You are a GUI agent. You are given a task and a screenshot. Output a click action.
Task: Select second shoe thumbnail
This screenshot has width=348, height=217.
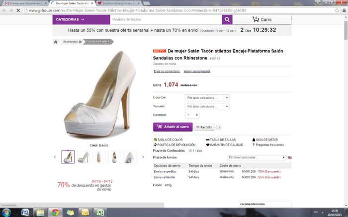pyautogui.click(x=84, y=157)
